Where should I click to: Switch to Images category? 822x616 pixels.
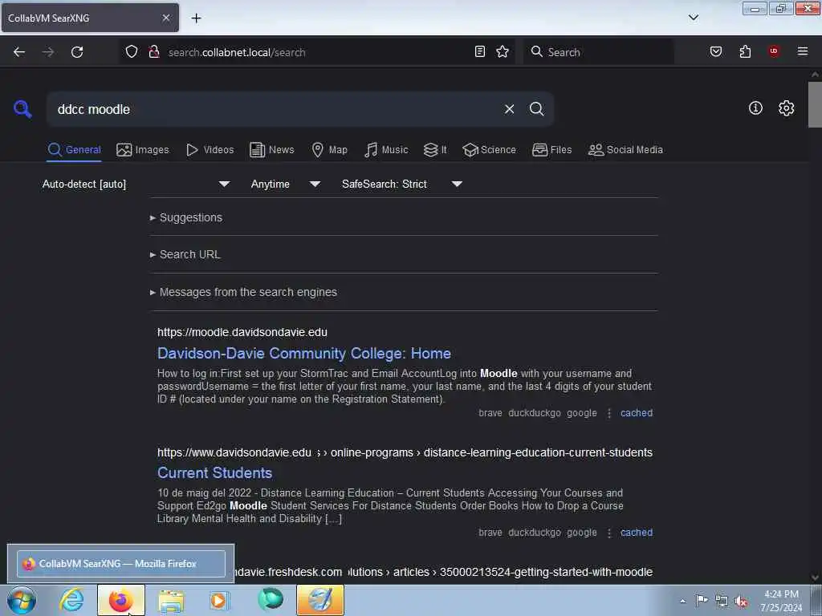(x=143, y=150)
